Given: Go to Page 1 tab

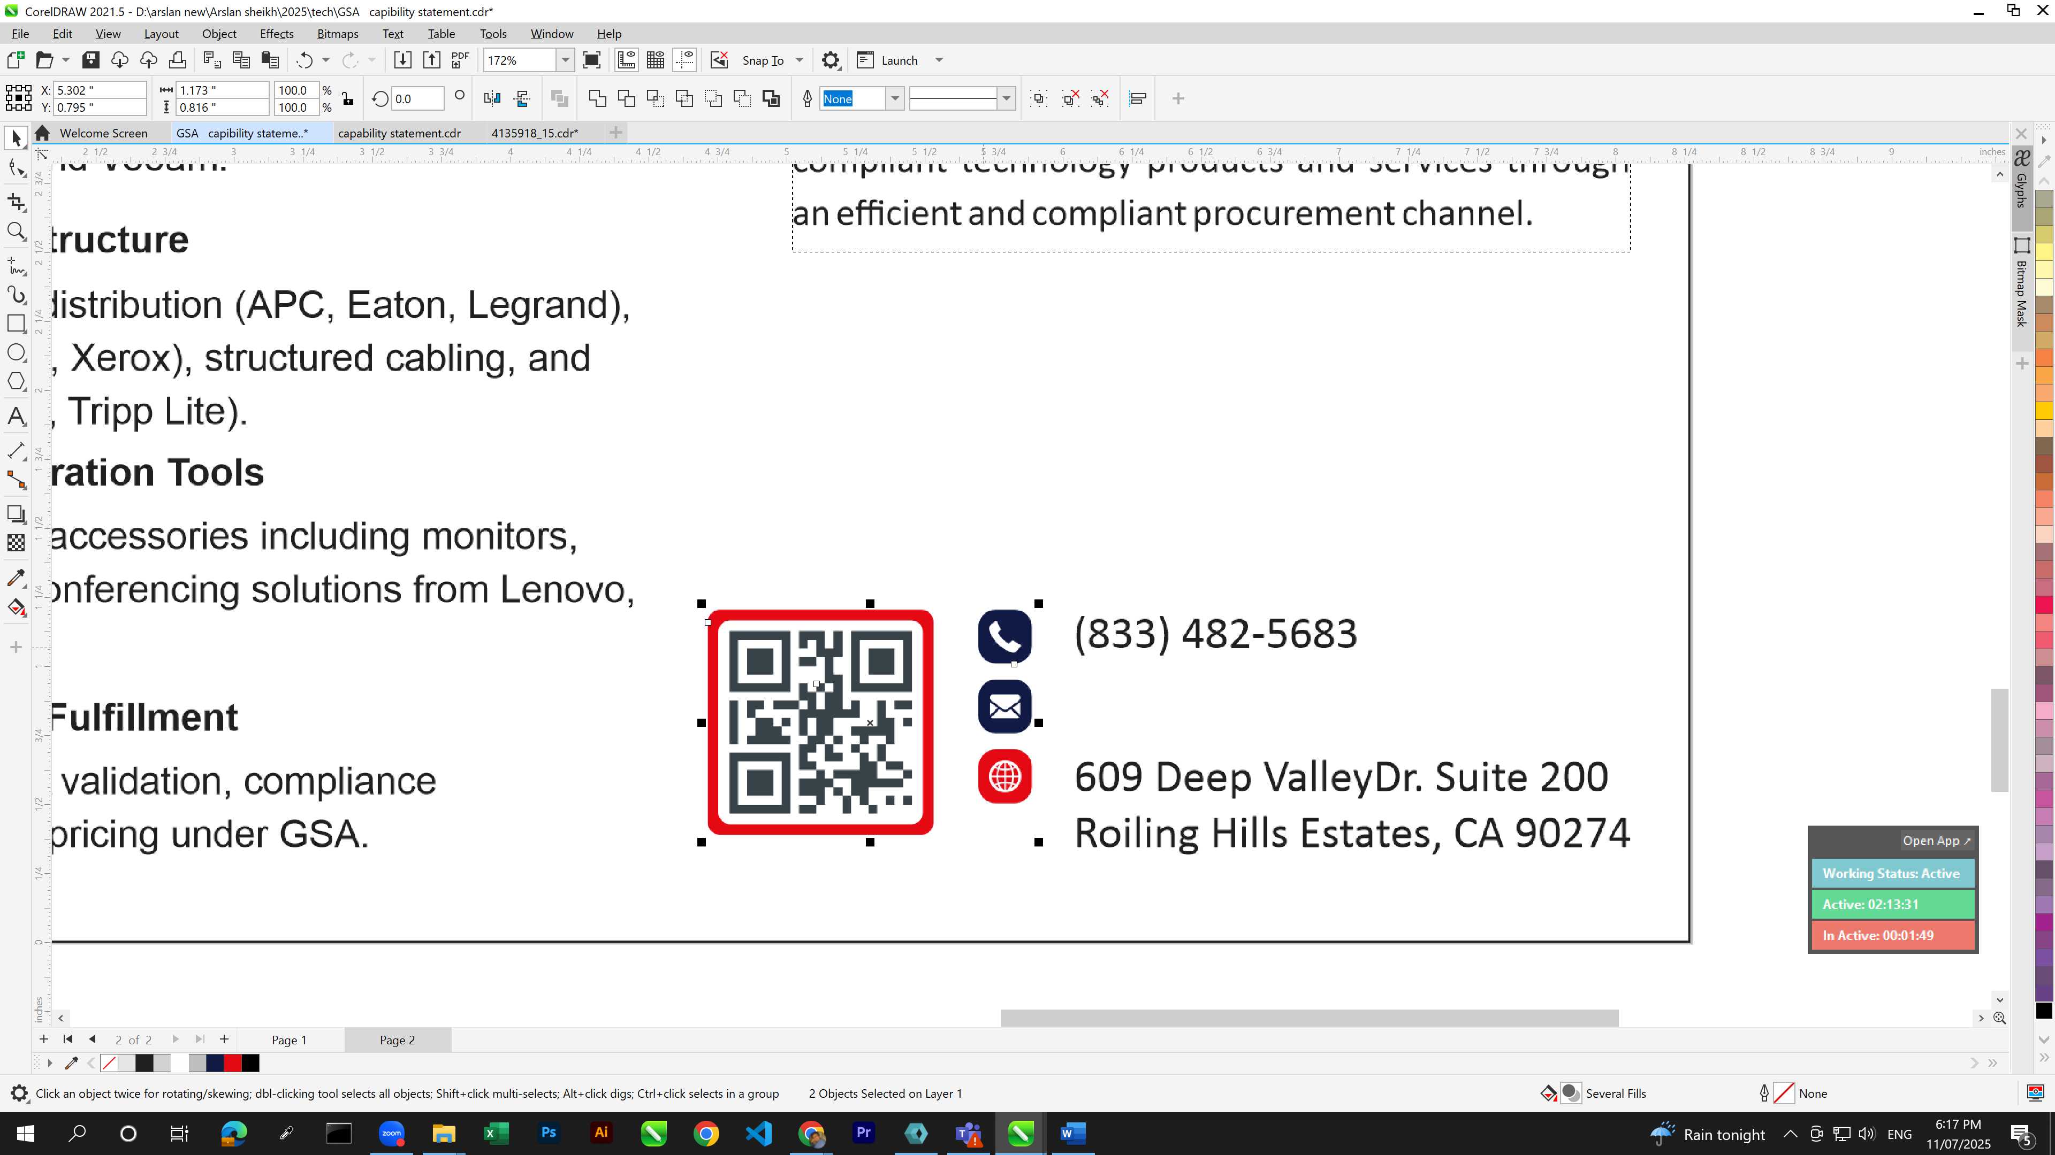Looking at the screenshot, I should (289, 1039).
